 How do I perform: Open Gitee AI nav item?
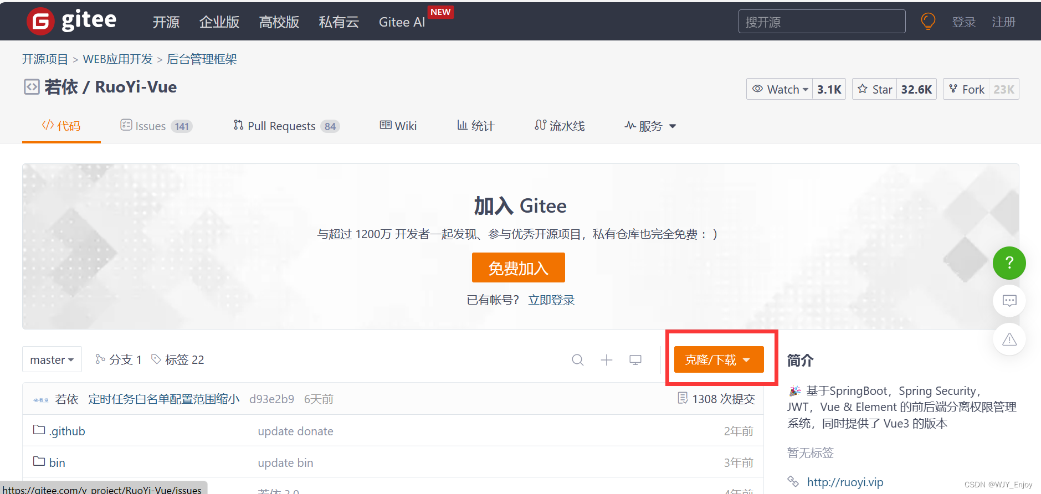[x=402, y=22]
